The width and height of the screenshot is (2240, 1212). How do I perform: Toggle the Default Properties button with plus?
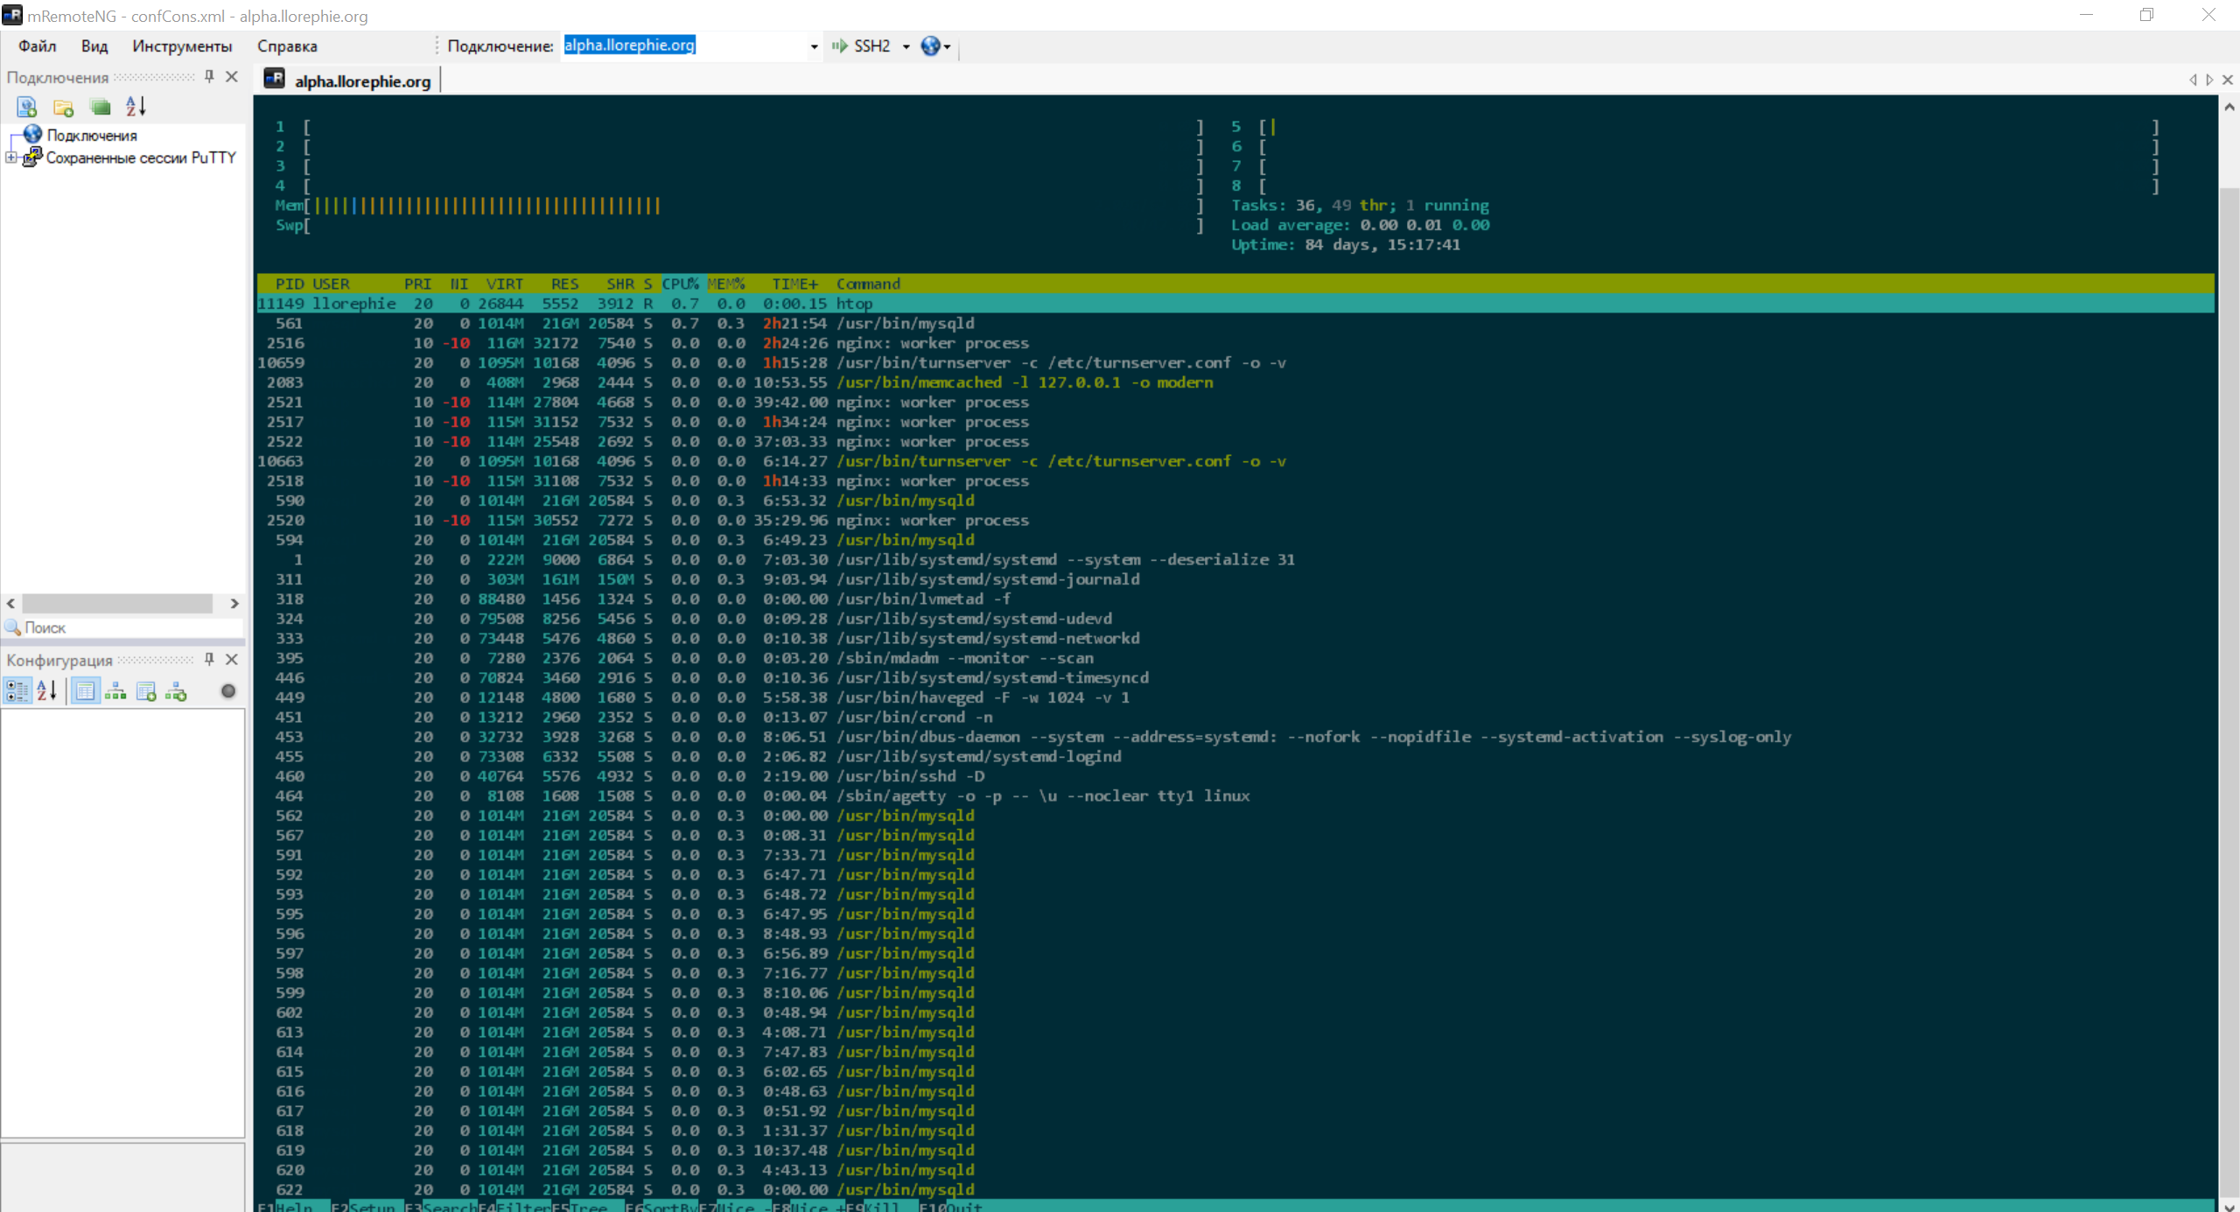[146, 691]
